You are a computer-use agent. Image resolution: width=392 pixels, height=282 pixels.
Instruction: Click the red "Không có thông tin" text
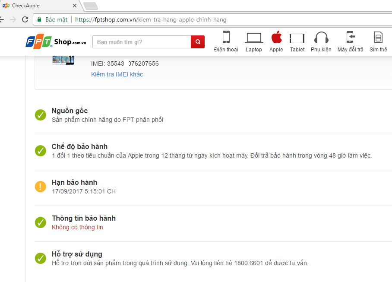click(77, 227)
